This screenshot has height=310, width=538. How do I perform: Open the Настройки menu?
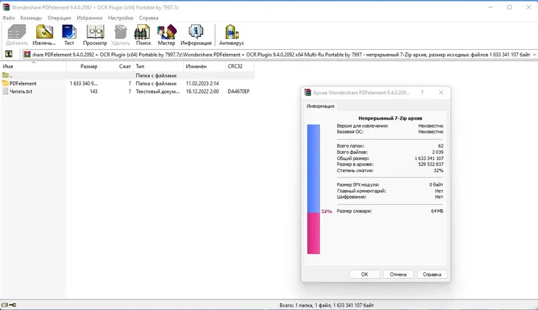(120, 18)
